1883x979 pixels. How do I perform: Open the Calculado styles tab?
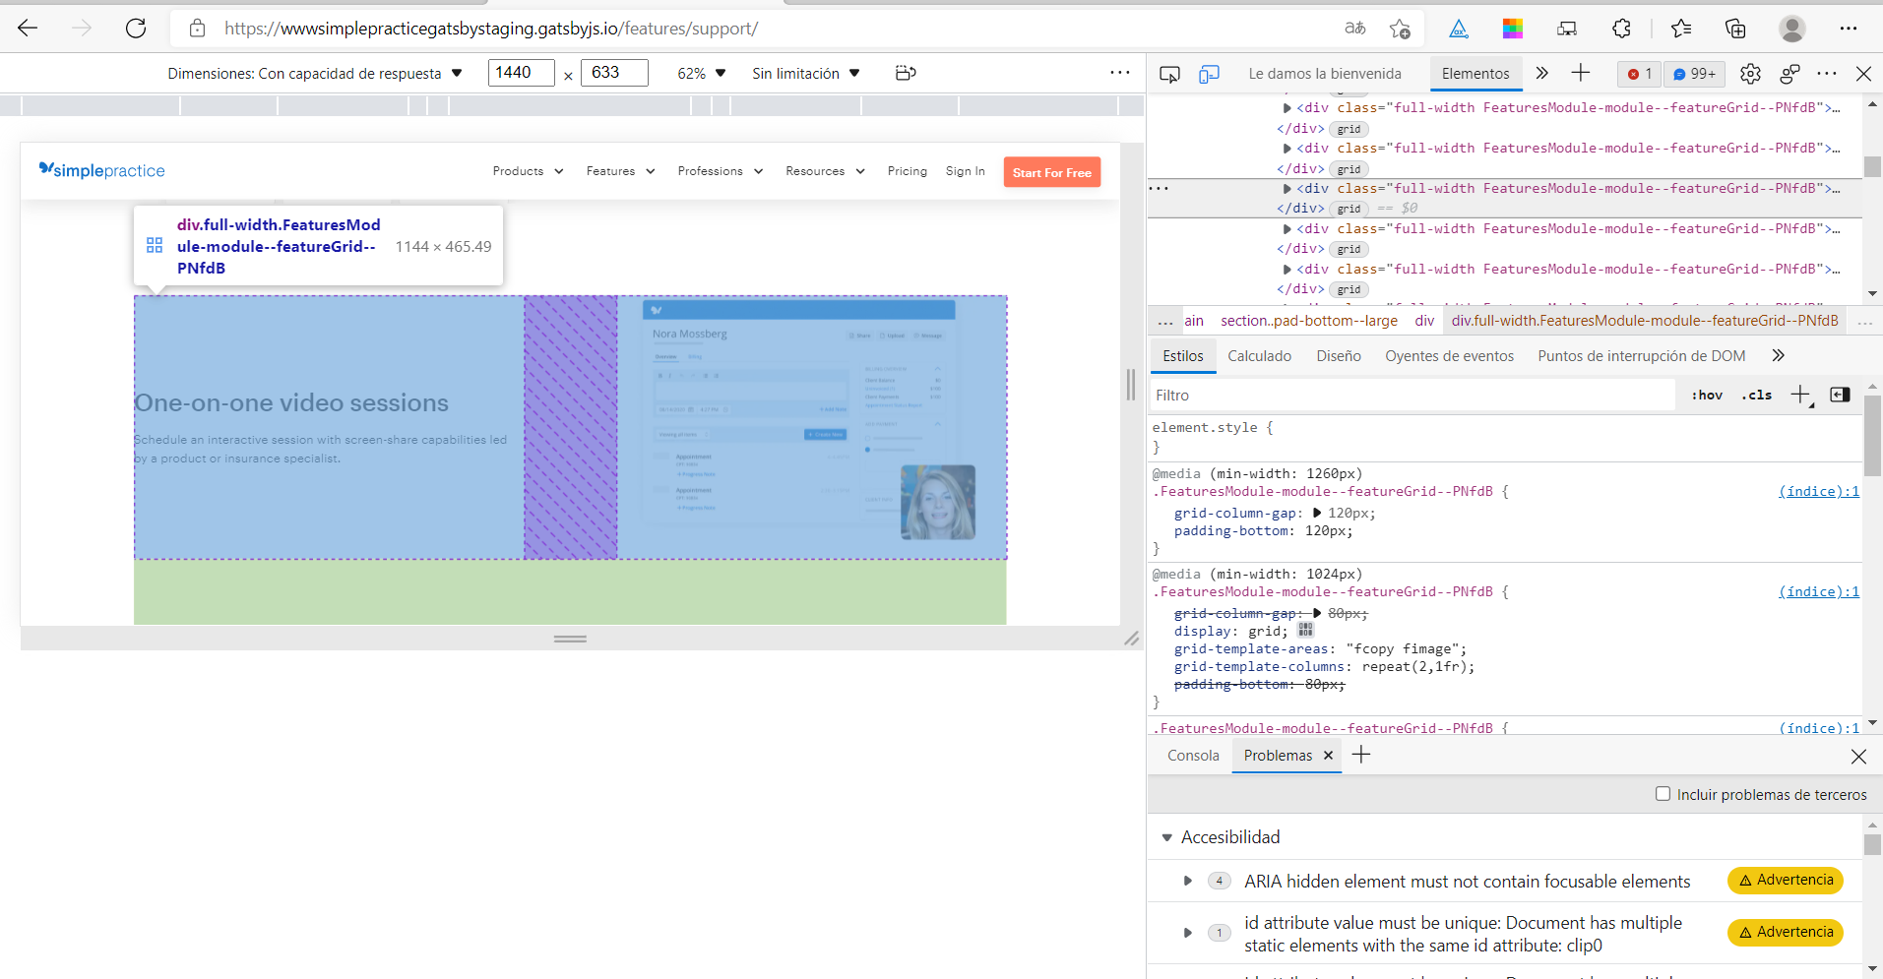pos(1259,356)
